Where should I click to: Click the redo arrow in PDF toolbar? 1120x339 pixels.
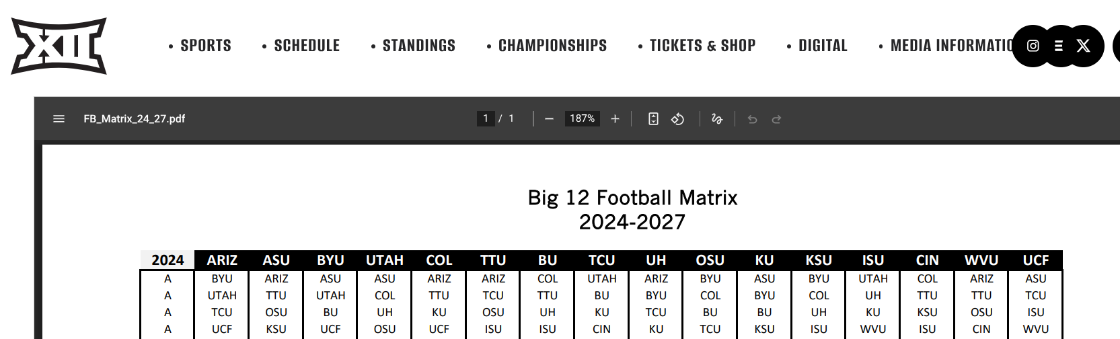(x=776, y=119)
